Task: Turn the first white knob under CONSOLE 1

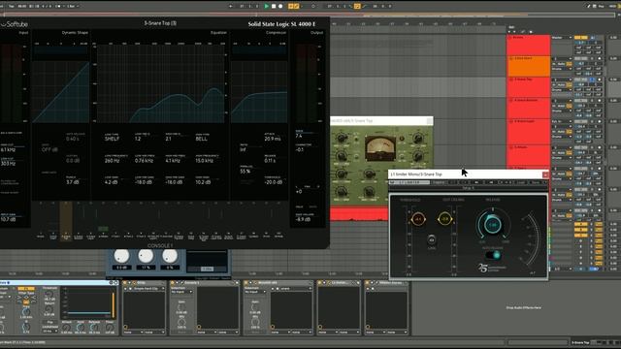Action: click(121, 256)
